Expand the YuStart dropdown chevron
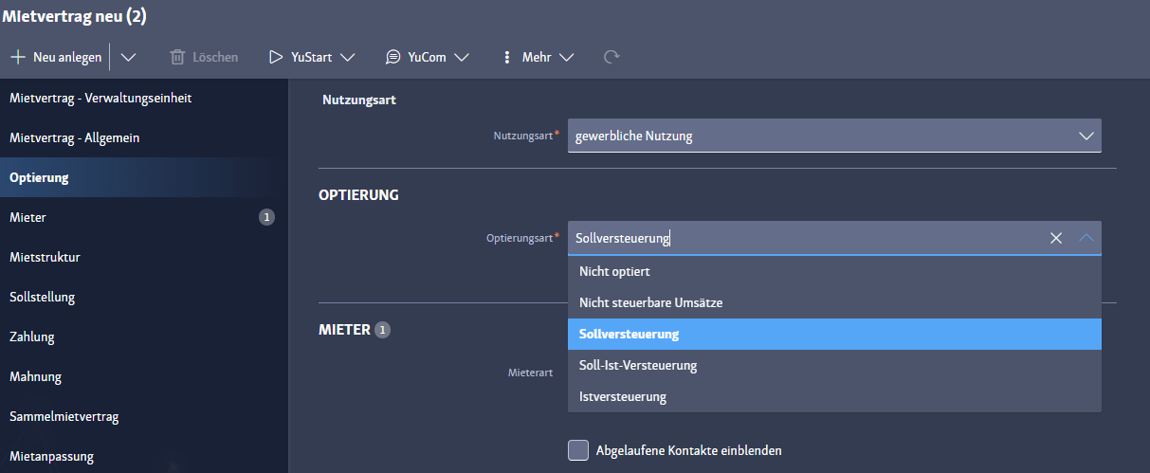Screen dimensions: 1150x473 [x=347, y=57]
